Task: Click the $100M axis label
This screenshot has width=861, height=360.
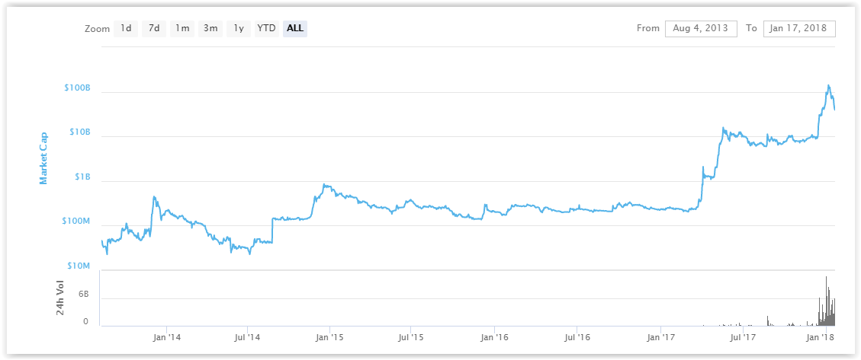Action: [76, 221]
